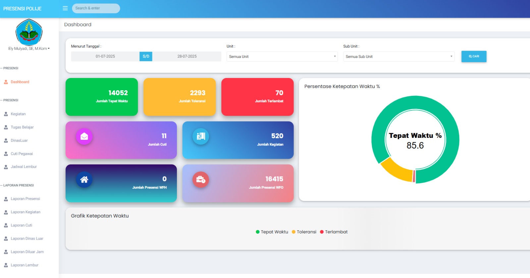The height and width of the screenshot is (278, 530).
Task: Click the yellow Toleransi donut segment
Action: [x=398, y=170]
